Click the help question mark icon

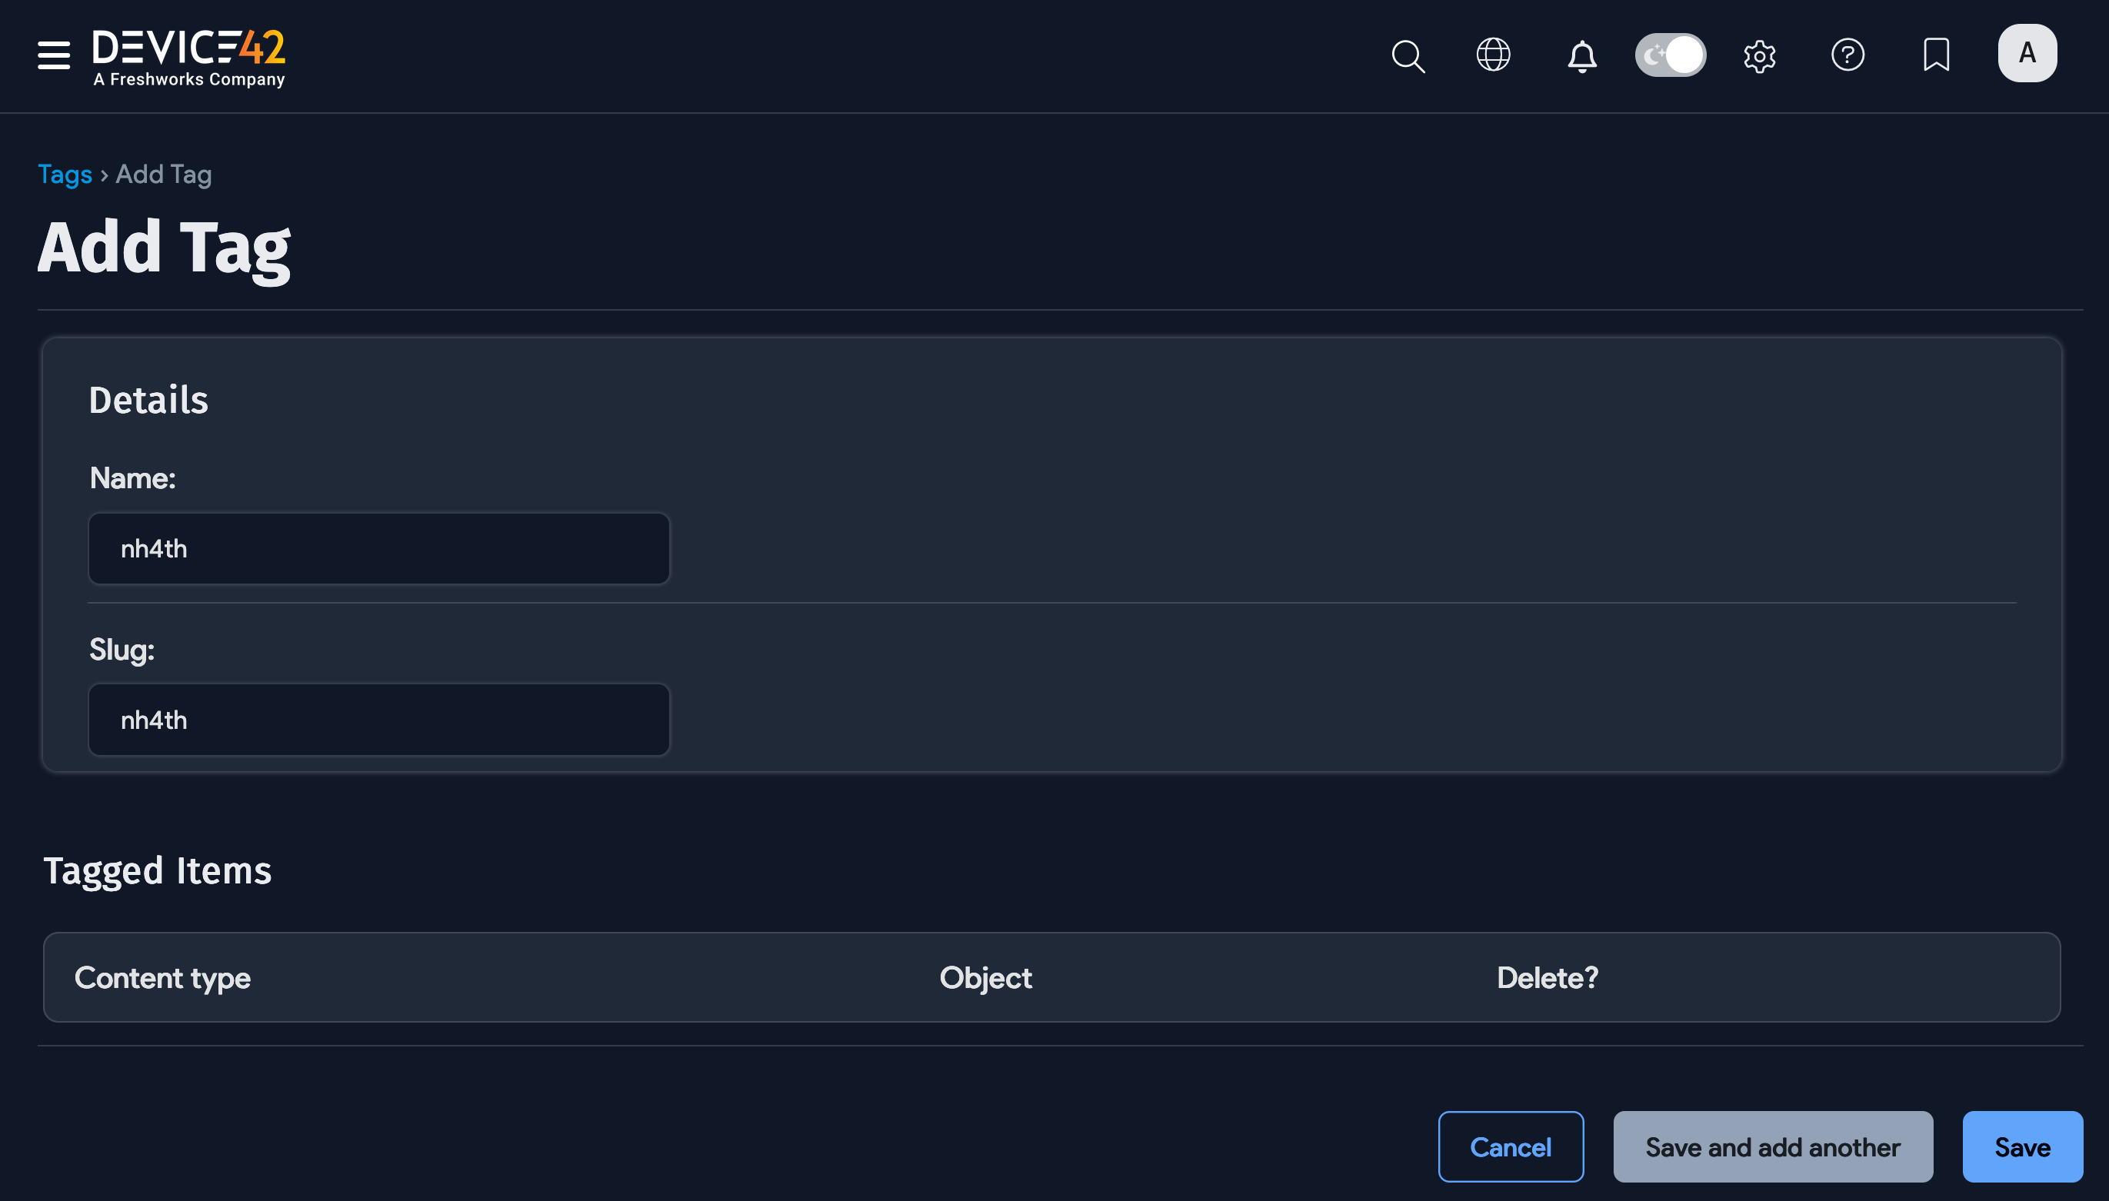(1848, 55)
